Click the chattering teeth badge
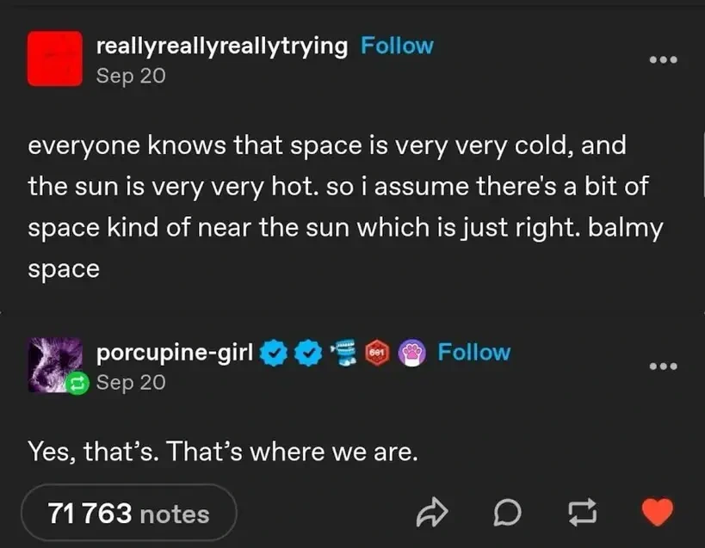Viewport: 705px width, 548px height. point(343,351)
